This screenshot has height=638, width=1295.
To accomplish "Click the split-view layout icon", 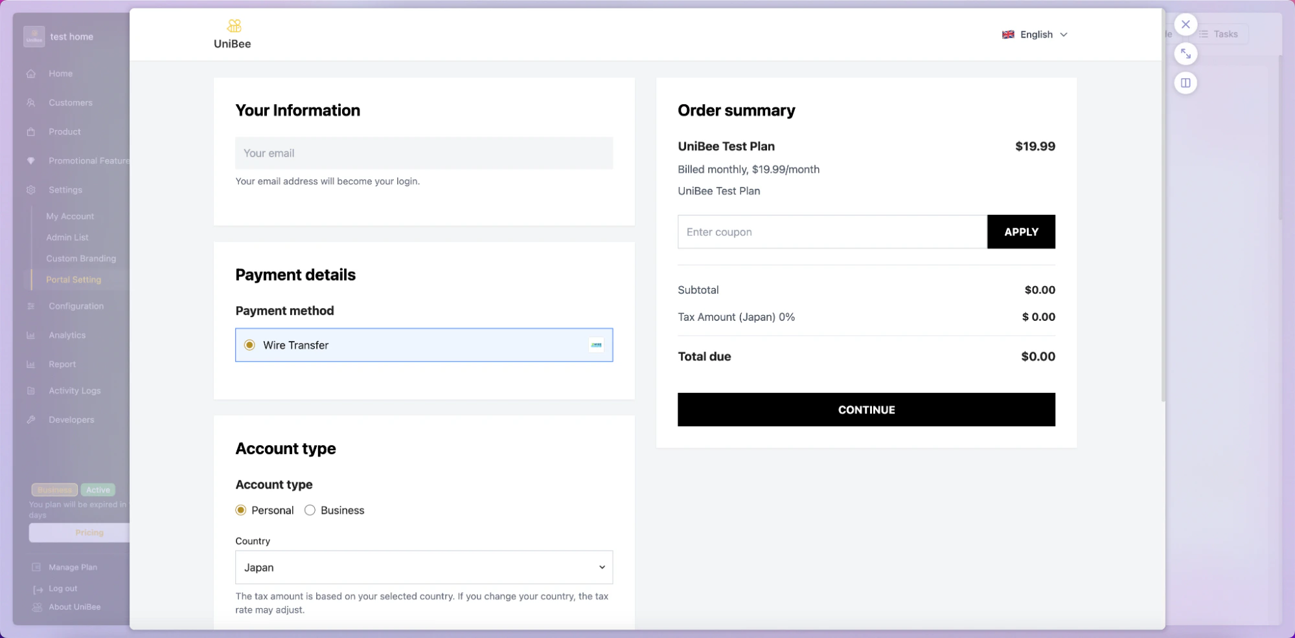I will [1186, 83].
